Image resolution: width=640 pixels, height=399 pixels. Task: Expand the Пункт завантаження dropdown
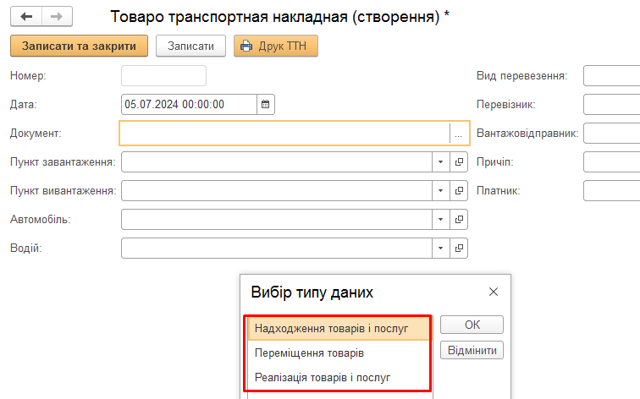pos(441,162)
